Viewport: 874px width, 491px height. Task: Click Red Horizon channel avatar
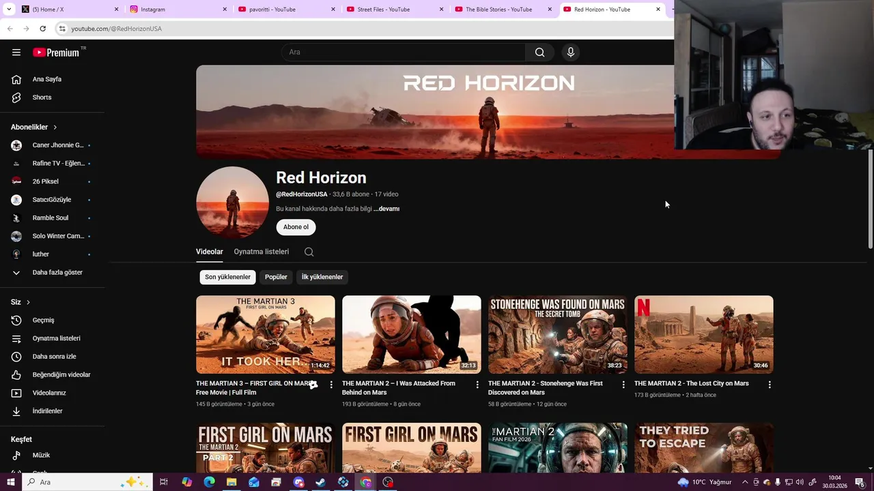pyautogui.click(x=232, y=203)
